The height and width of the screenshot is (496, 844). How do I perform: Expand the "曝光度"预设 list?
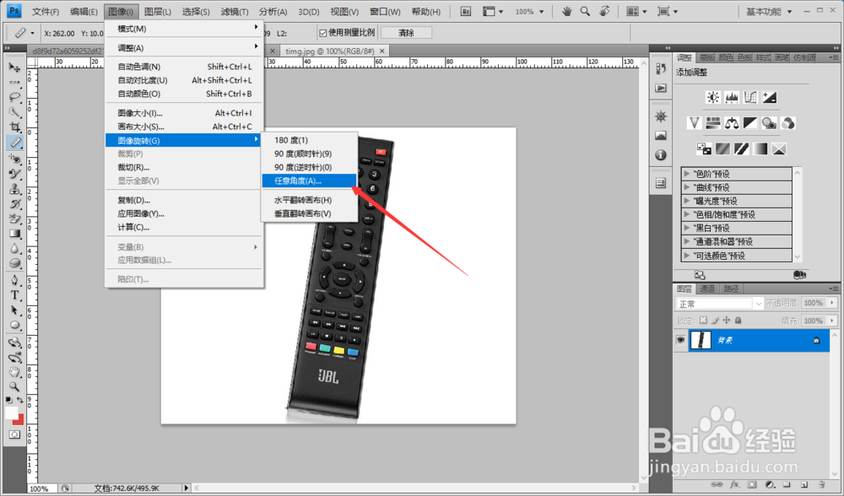point(687,201)
